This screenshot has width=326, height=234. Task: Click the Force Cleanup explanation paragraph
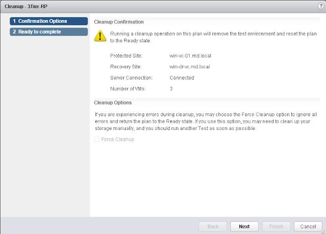[x=206, y=121]
